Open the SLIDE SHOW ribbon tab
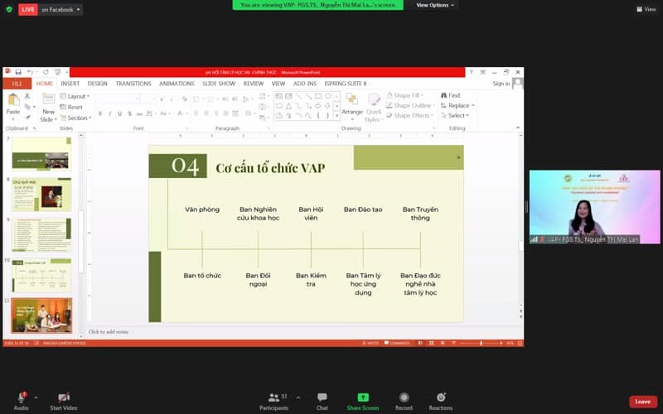Image resolution: width=663 pixels, height=414 pixels. point(219,84)
